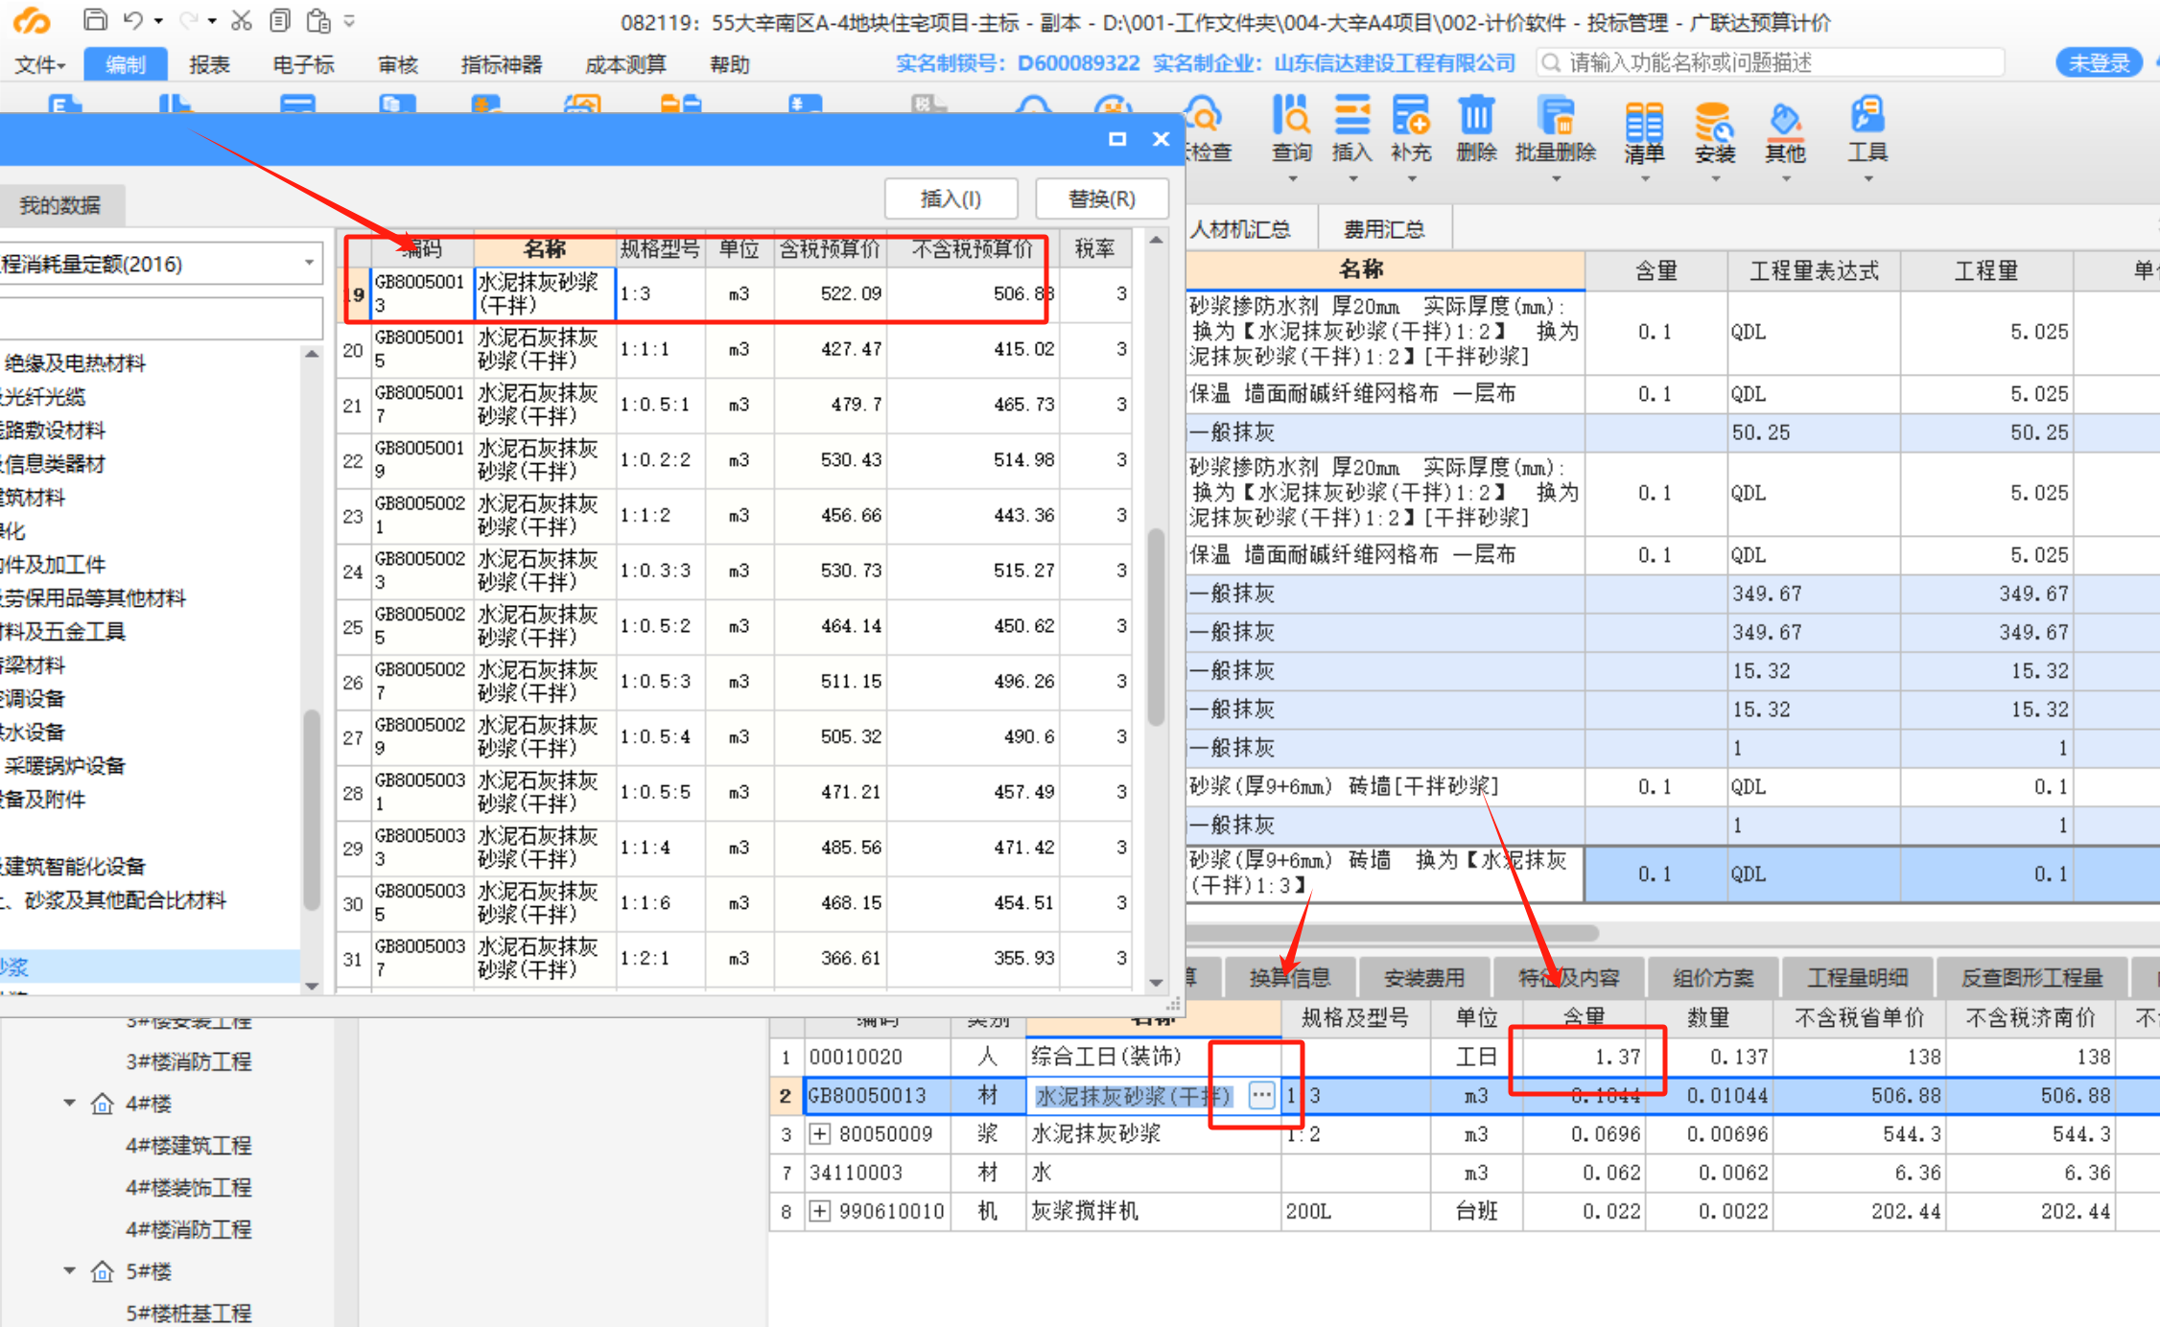Image resolution: width=2160 pixels, height=1327 pixels.
Task: Open the 文件 menu
Action: [x=40, y=64]
